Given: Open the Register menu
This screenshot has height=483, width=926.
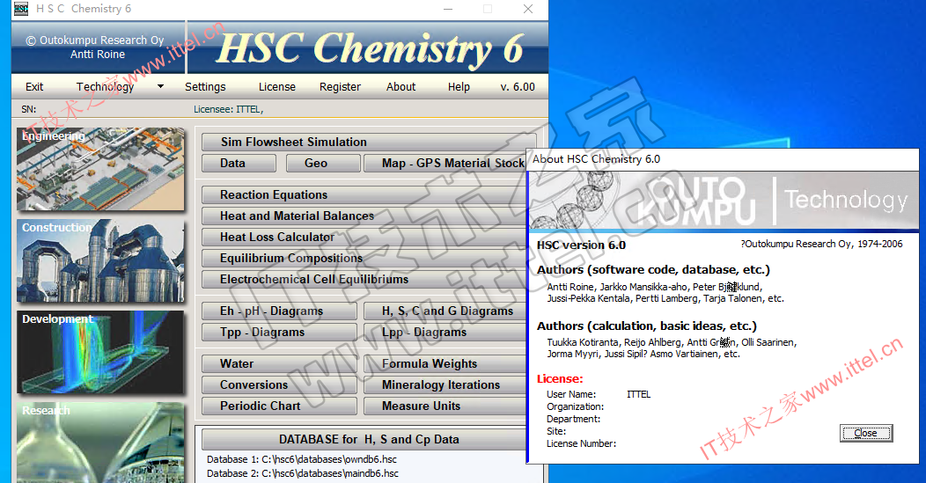Looking at the screenshot, I should click(x=340, y=87).
